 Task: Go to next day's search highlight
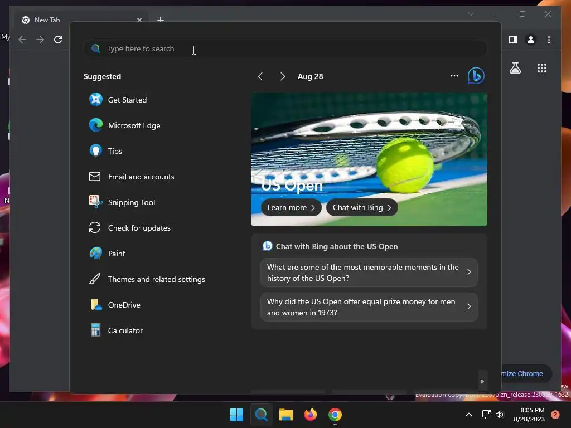[x=282, y=76]
